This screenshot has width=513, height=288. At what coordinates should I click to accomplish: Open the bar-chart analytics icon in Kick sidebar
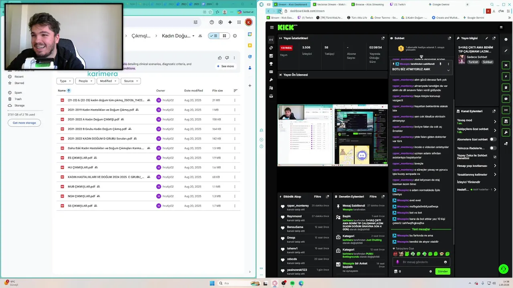271,56
